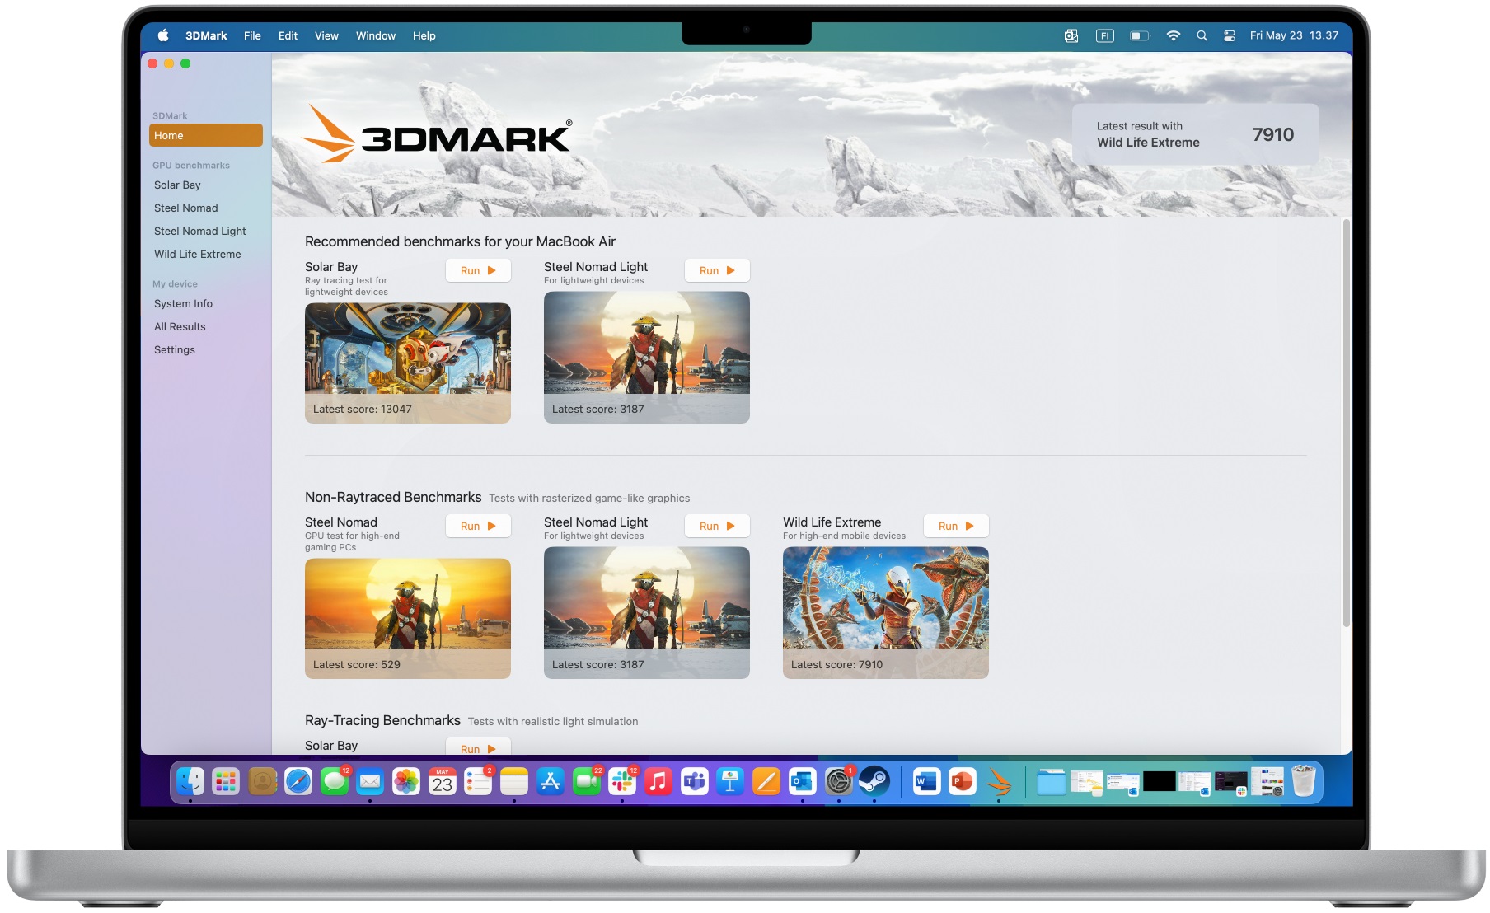Open Finder from the Dock
This screenshot has height=913, width=1490.
coord(190,780)
